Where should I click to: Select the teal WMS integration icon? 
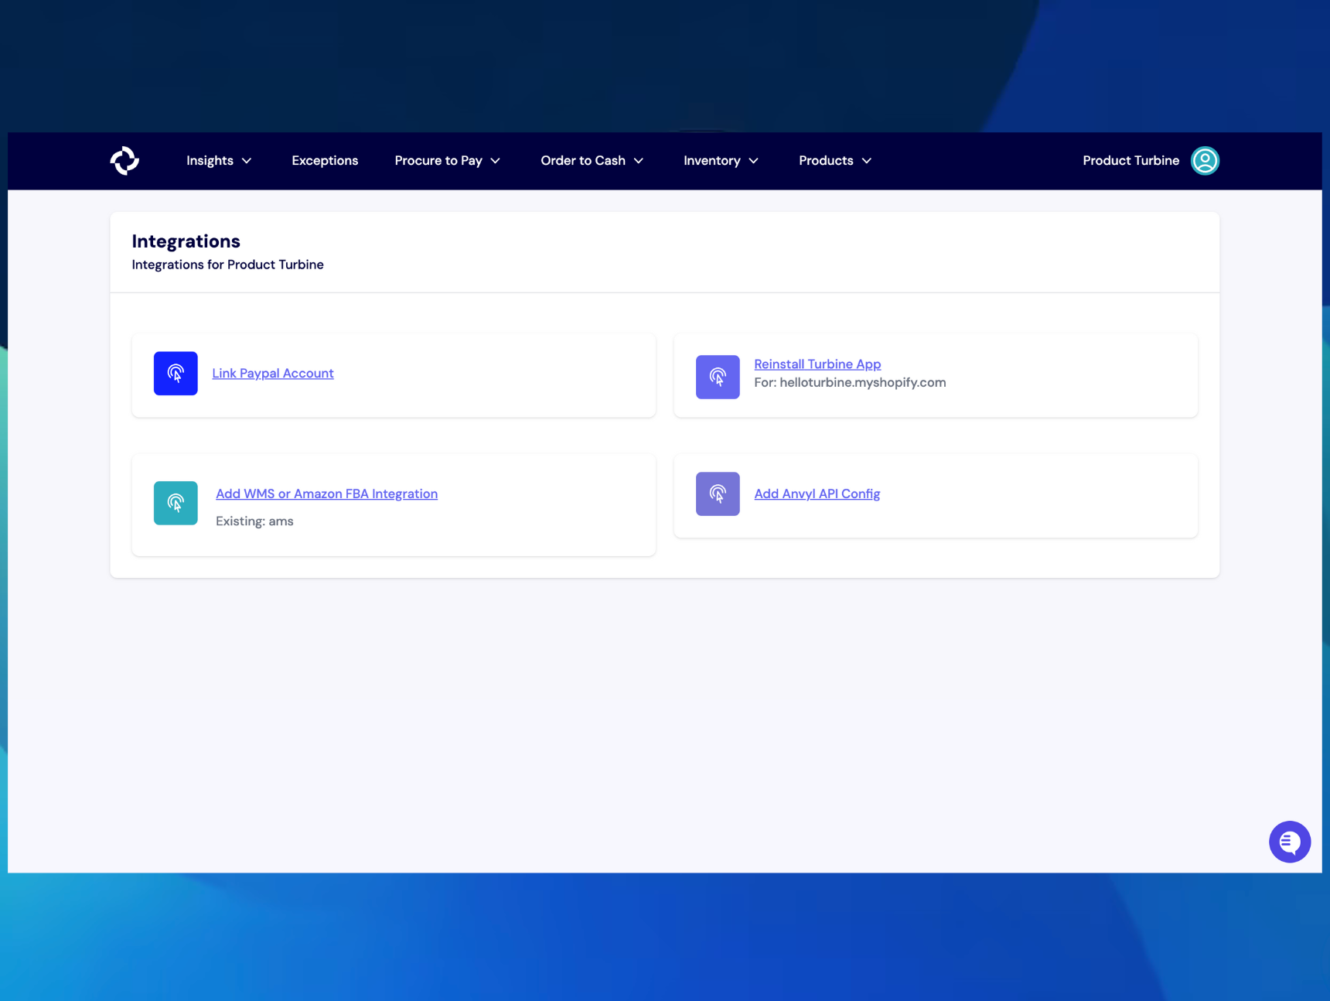pyautogui.click(x=176, y=503)
